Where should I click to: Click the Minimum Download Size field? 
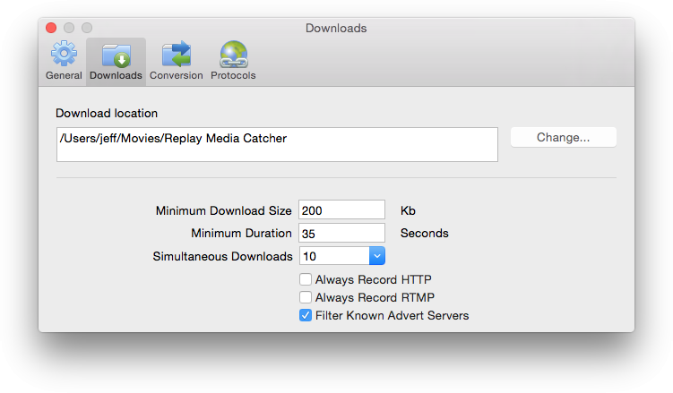pos(341,210)
